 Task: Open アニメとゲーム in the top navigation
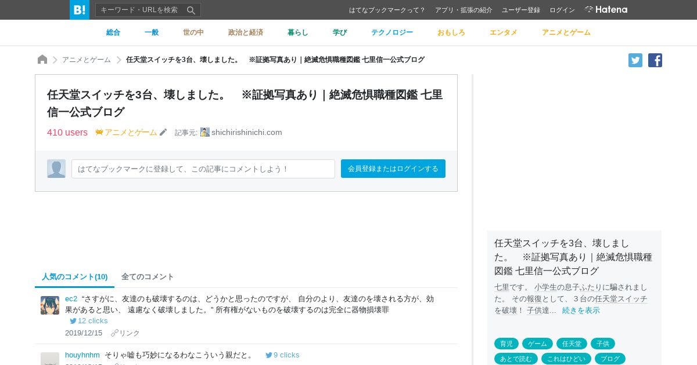(566, 32)
